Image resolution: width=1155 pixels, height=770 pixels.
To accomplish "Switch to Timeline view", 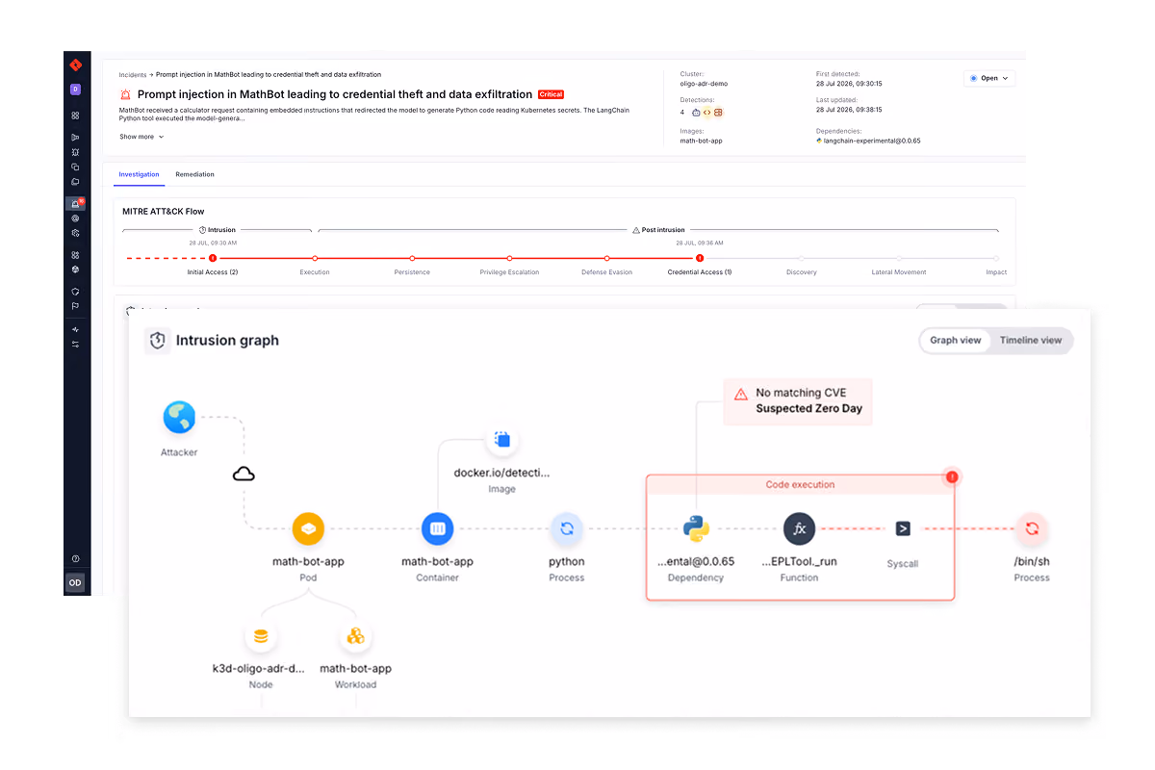I will [1031, 340].
